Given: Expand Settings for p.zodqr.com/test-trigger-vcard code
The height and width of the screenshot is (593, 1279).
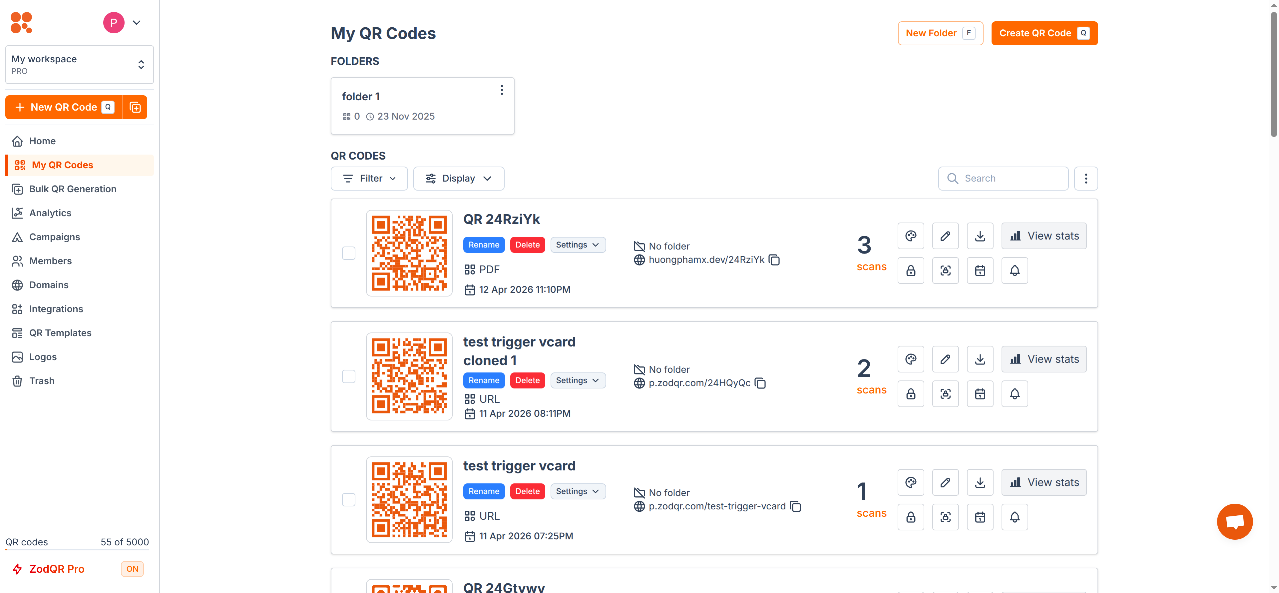Looking at the screenshot, I should tap(578, 491).
